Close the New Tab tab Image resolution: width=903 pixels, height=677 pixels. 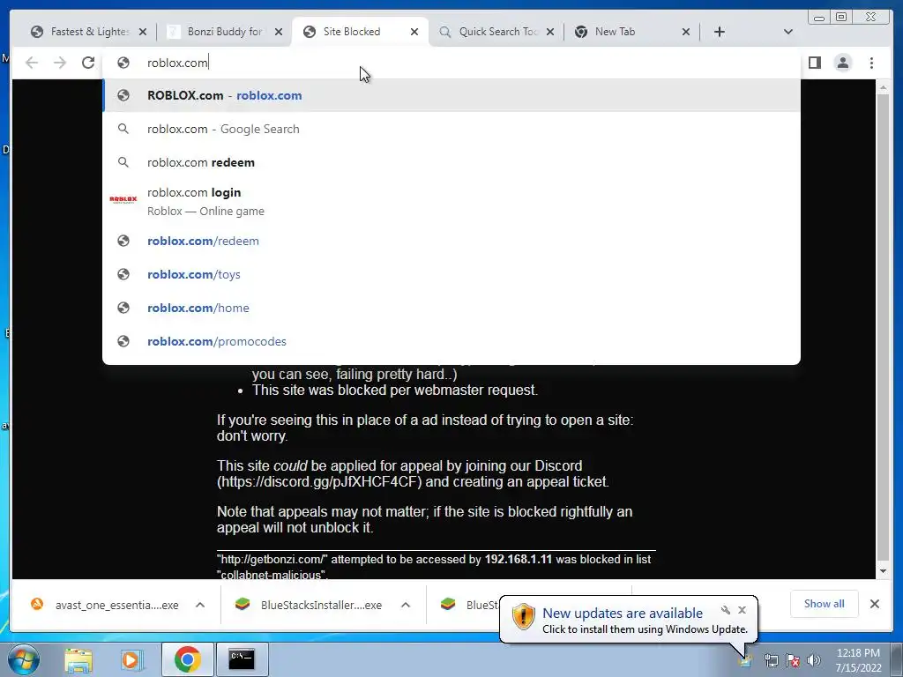point(686,32)
